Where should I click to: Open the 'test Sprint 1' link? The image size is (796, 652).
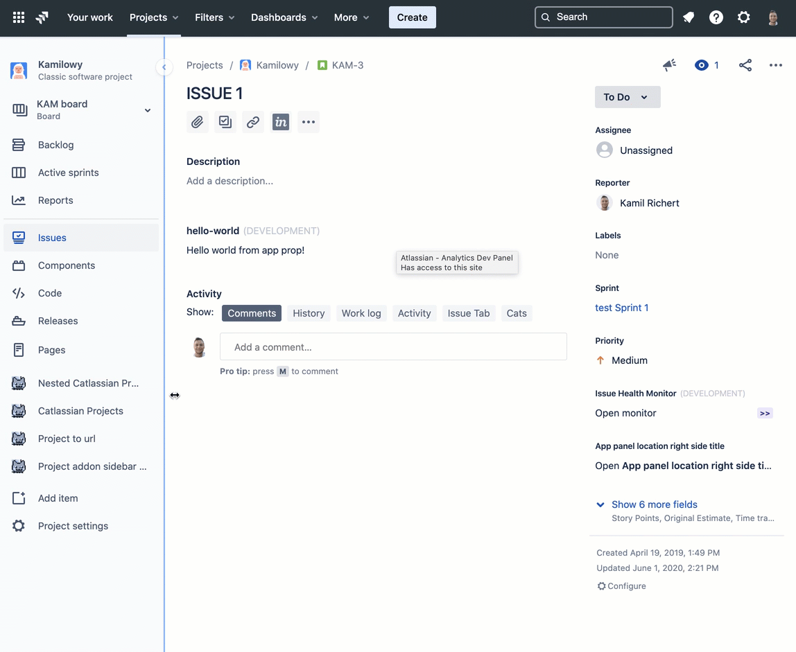click(621, 307)
